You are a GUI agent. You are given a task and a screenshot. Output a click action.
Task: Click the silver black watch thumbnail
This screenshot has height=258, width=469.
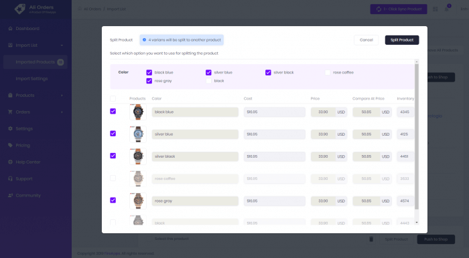click(x=138, y=156)
